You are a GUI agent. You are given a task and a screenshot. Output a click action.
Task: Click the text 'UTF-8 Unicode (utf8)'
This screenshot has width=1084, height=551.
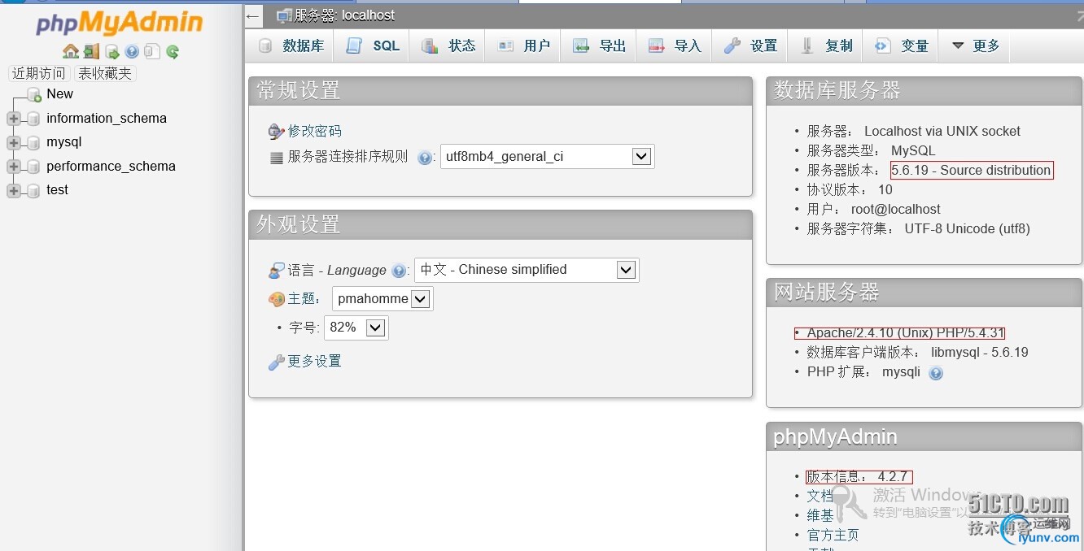(968, 229)
